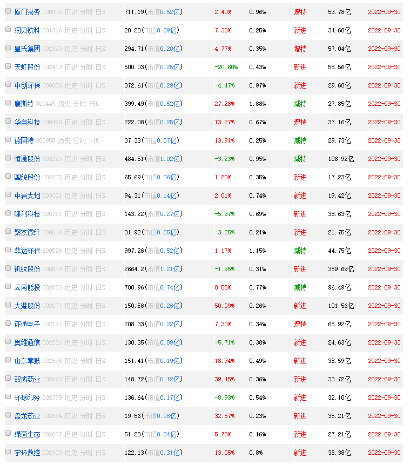Click market value 1.02亿 for 恒通股份

point(170,159)
